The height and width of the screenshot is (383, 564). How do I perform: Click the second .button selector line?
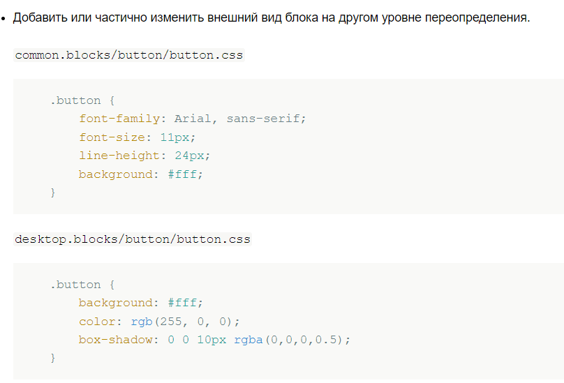click(82, 285)
